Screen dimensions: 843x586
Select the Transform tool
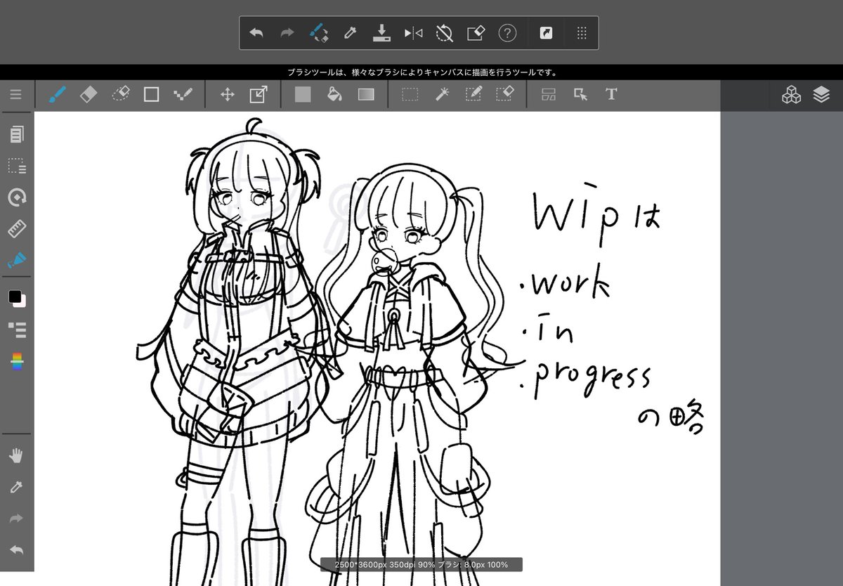coord(259,94)
